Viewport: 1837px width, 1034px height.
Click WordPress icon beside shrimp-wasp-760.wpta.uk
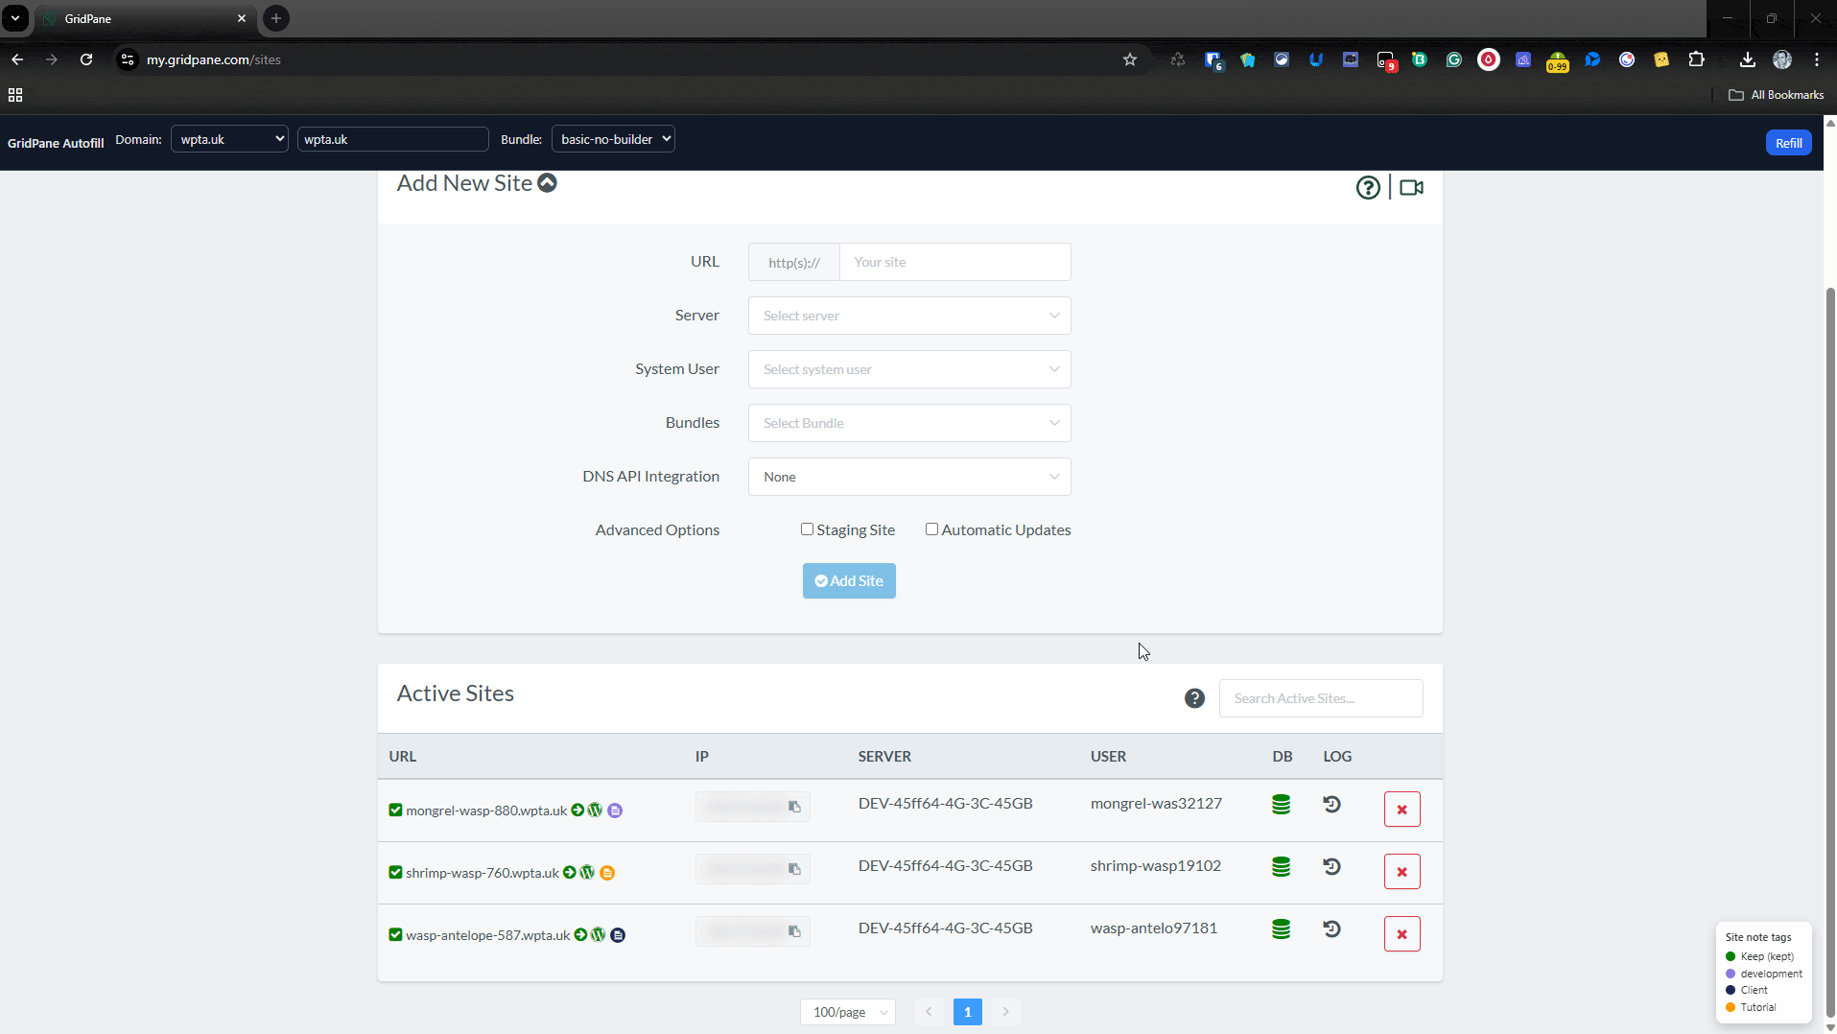pyautogui.click(x=587, y=873)
